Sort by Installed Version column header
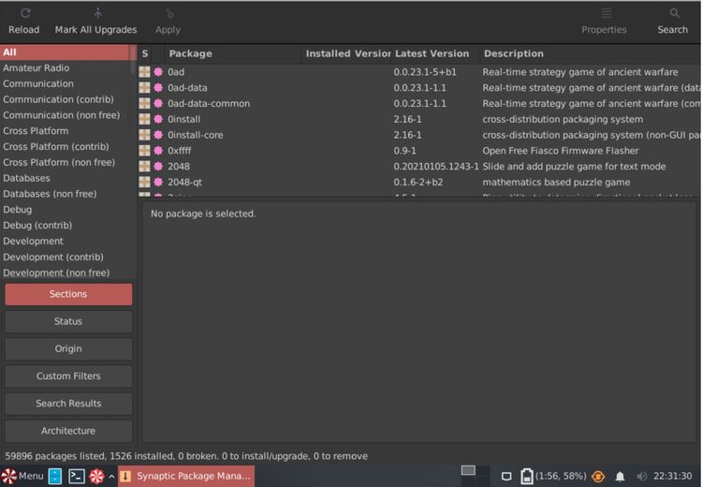Viewport: 702px width, 487px height. [x=347, y=53]
